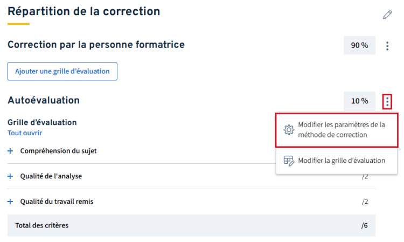Open three-dot menu for Correction par la personne formatrice
The width and height of the screenshot is (404, 242).
pos(387,46)
